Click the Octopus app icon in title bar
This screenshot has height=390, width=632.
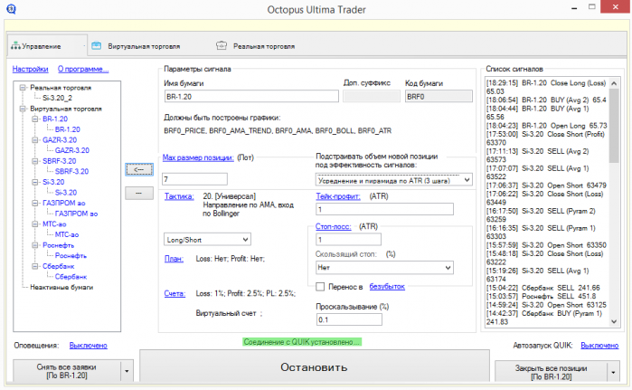point(11,9)
